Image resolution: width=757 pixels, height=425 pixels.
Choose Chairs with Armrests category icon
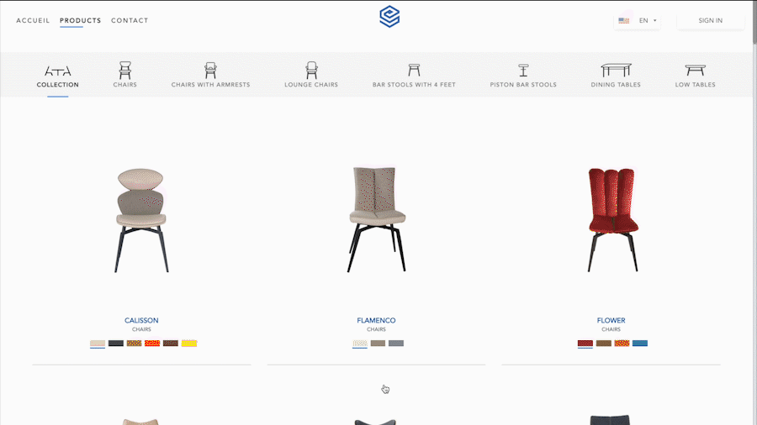[210, 71]
